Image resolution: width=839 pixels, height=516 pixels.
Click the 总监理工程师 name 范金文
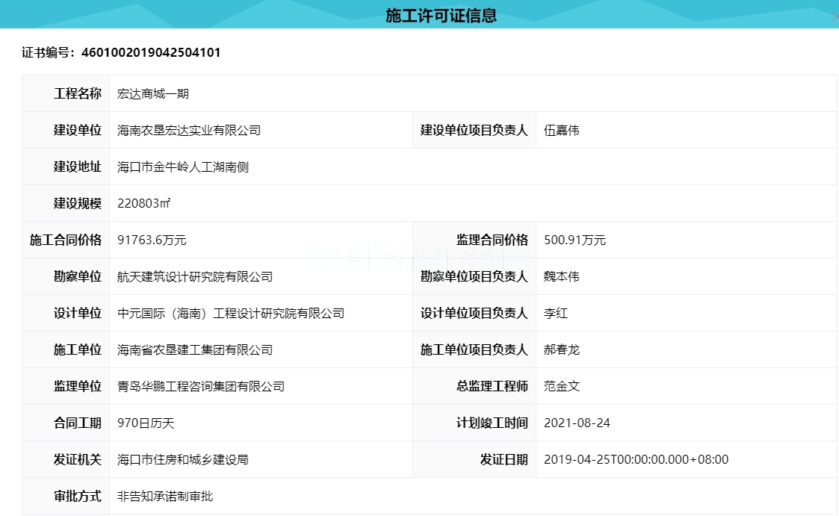pos(563,386)
